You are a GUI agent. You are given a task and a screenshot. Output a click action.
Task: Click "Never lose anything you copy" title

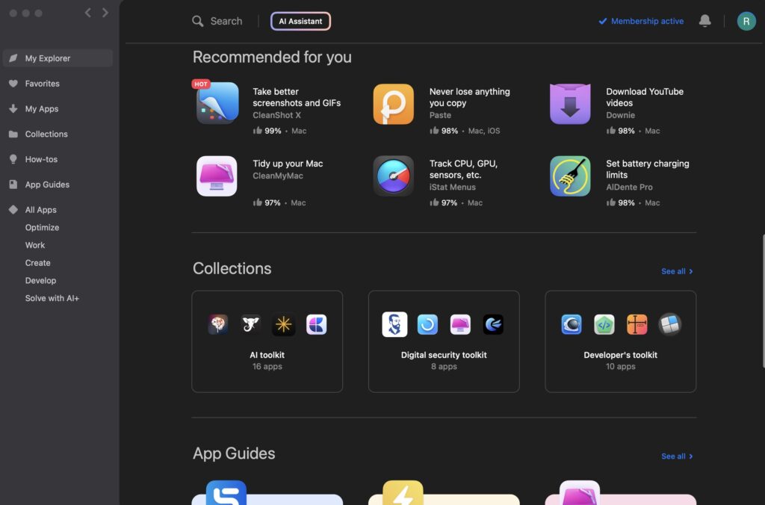coord(469,97)
